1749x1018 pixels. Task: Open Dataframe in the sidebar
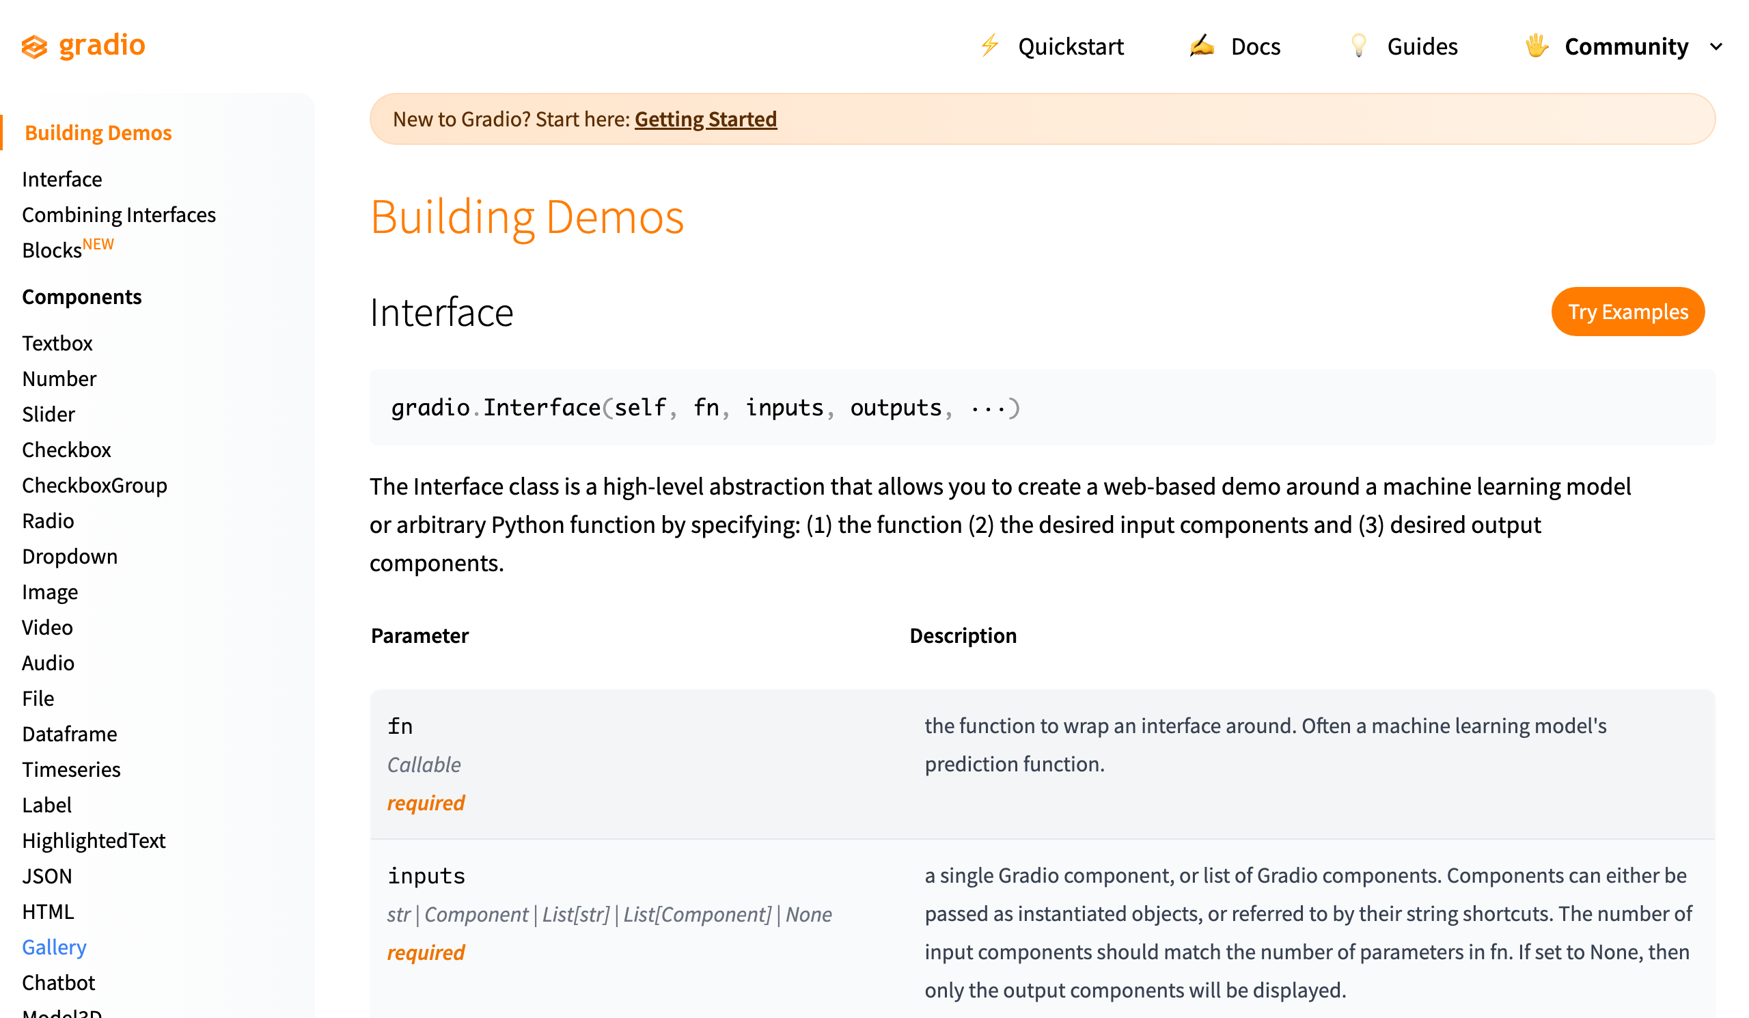click(70, 734)
